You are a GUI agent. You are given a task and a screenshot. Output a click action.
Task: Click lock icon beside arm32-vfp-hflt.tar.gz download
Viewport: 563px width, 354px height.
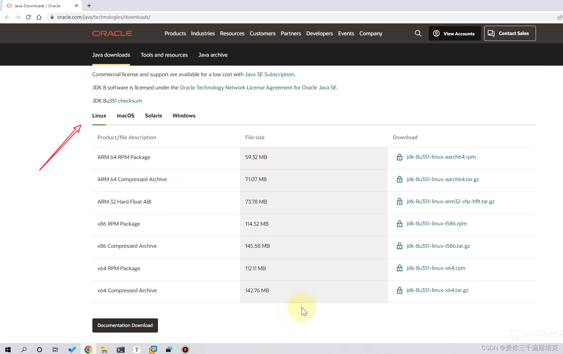pos(399,201)
